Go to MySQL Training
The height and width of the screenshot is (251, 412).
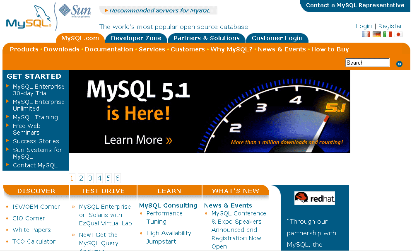(x=35, y=117)
